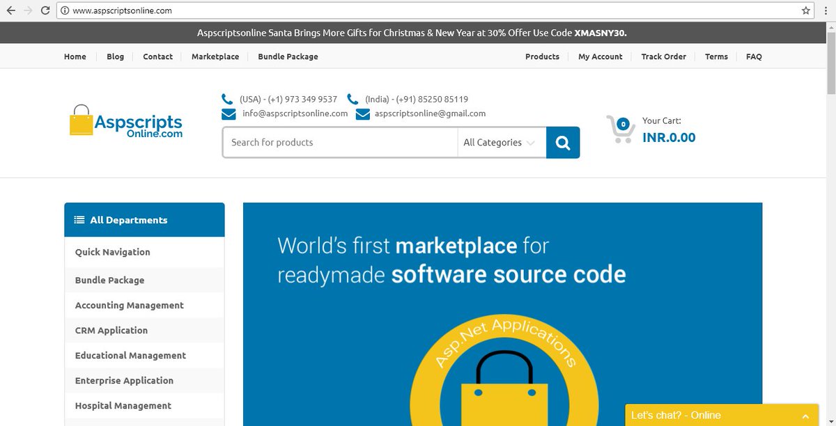Select CRM Application department
Screen dimensions: 836x426
point(111,330)
